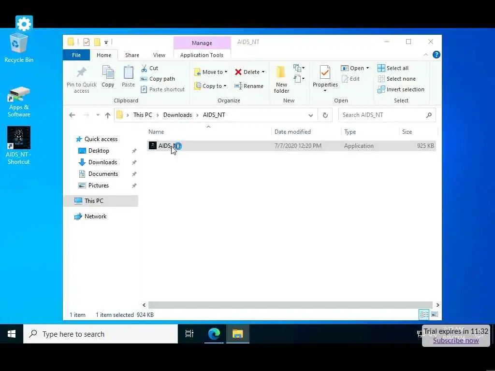Click Pin to Quick access icon
The height and width of the screenshot is (371, 495).
(81, 72)
